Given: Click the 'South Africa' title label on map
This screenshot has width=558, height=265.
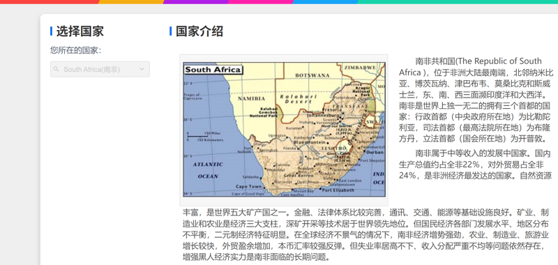Looking at the screenshot, I should (213, 69).
